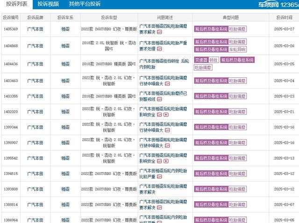Click 雅阁 series link in row 1396542
The height and width of the screenshot is (223, 299).
tap(65, 158)
